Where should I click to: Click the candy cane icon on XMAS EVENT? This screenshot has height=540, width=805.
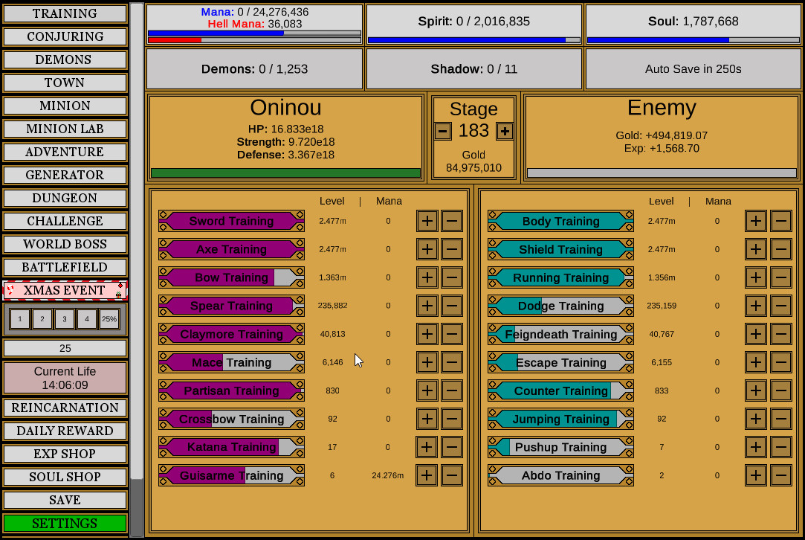pyautogui.click(x=10, y=290)
